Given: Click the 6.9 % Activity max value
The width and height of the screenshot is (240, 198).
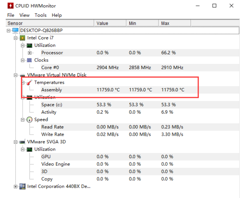Looking at the screenshot, I should 167,112.
